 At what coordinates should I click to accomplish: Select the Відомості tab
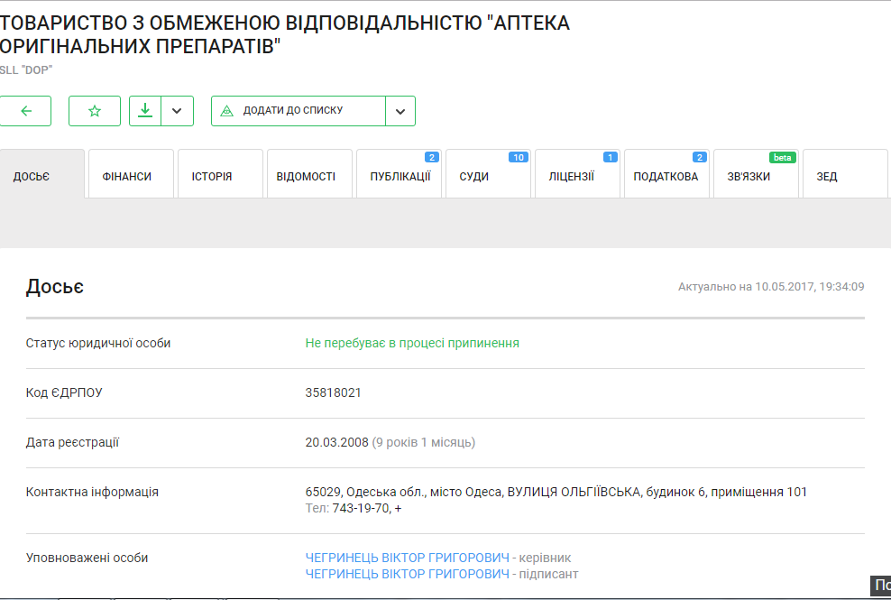tap(307, 176)
